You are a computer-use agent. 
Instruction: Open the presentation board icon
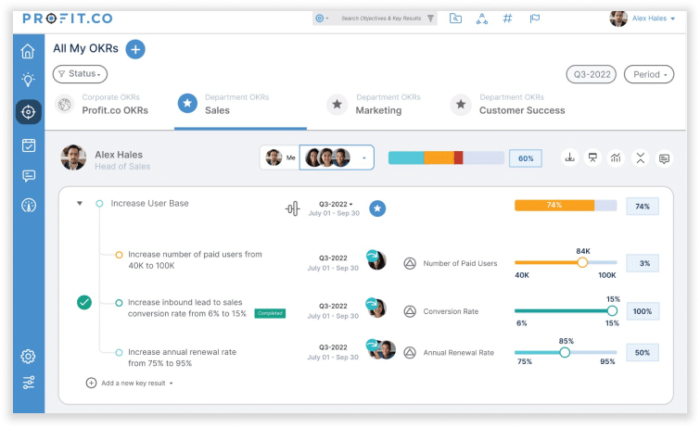point(592,157)
